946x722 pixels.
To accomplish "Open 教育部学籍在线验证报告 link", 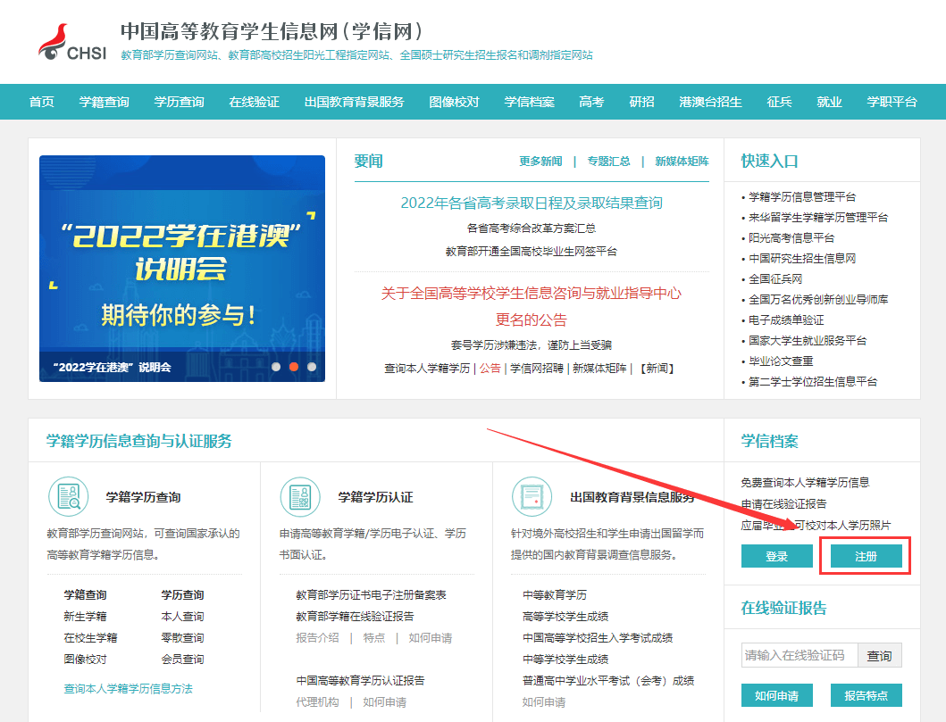I will tap(355, 617).
